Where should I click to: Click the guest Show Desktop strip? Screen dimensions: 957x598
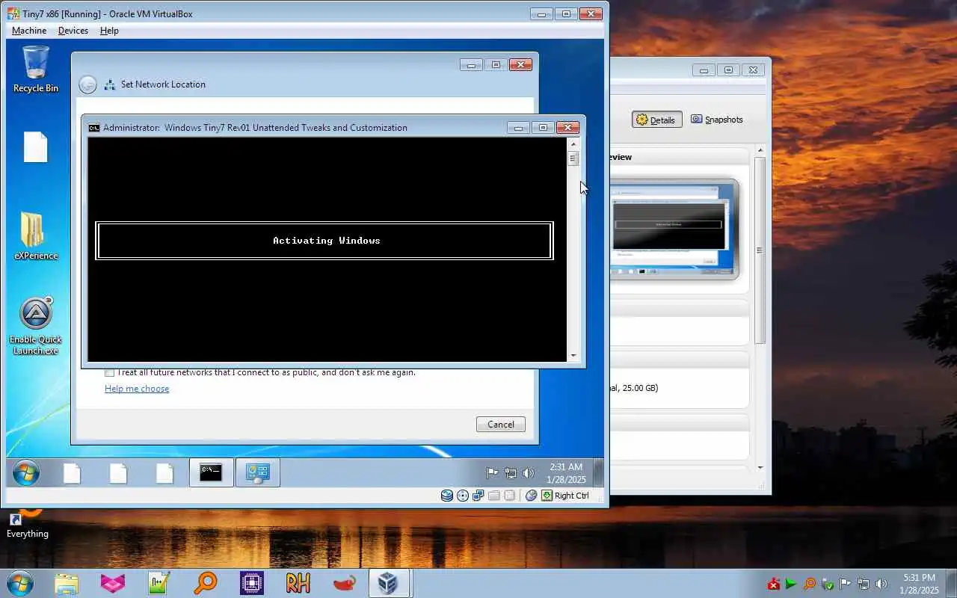pos(598,473)
